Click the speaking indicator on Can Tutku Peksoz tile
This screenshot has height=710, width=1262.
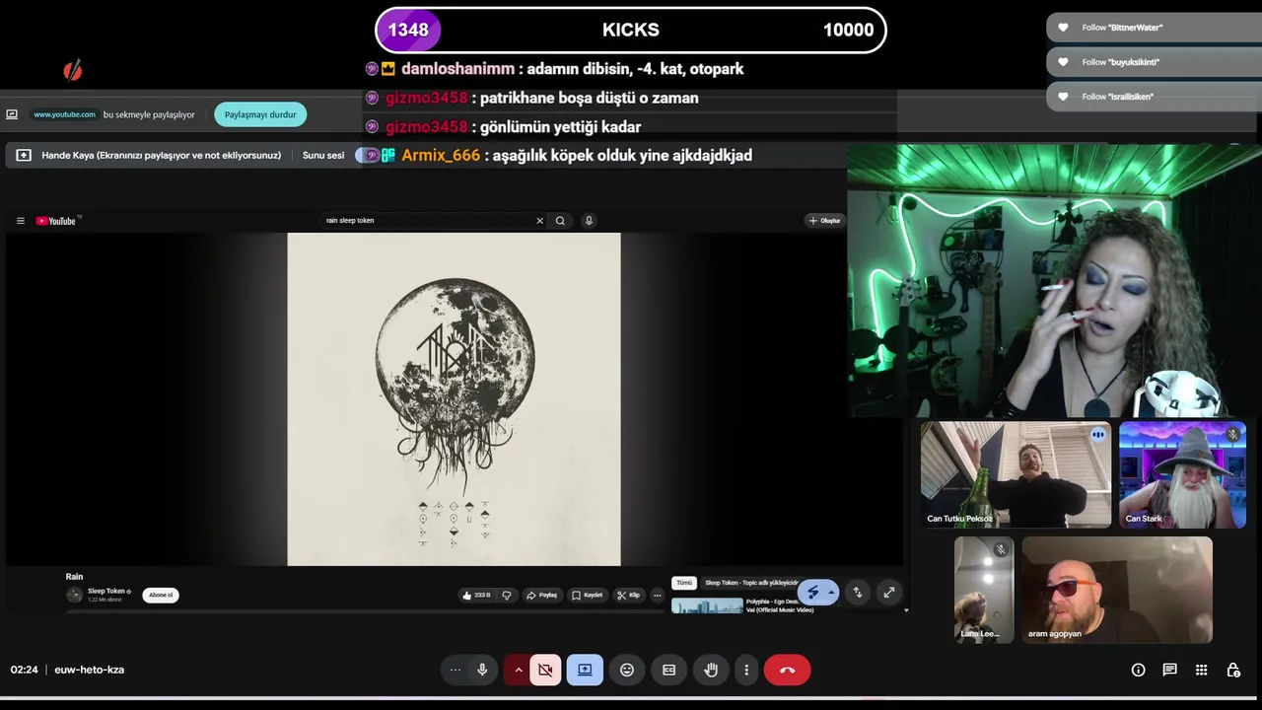pos(1097,434)
